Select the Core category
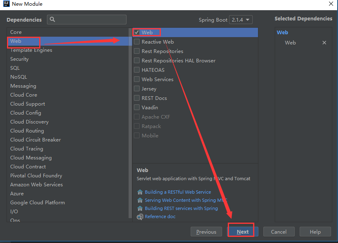338x243 pixels. (x=68, y=32)
